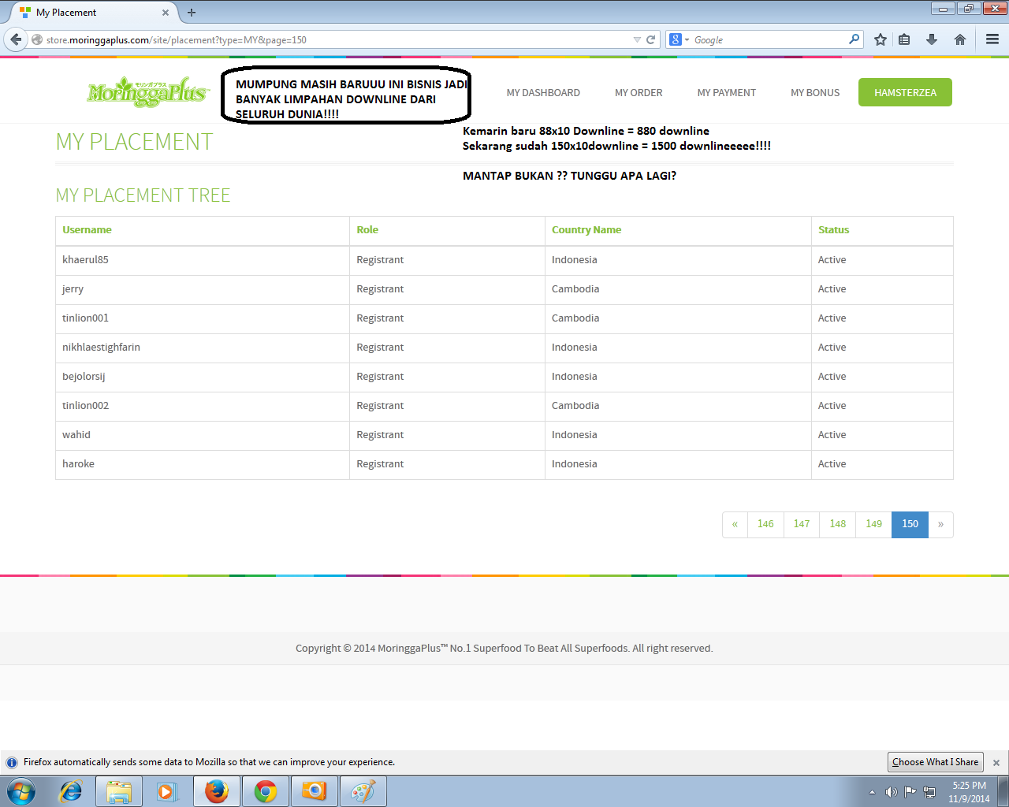Click the HAMSTERZEA account button
The height and width of the screenshot is (807, 1009).
pyautogui.click(x=905, y=92)
